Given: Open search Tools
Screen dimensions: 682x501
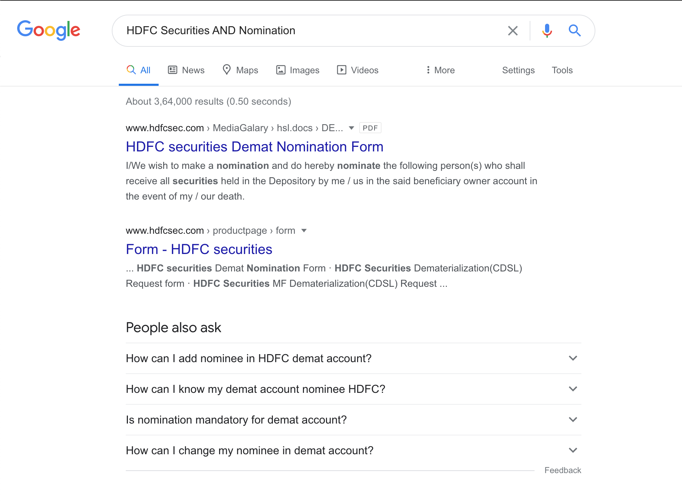Looking at the screenshot, I should [x=562, y=70].
